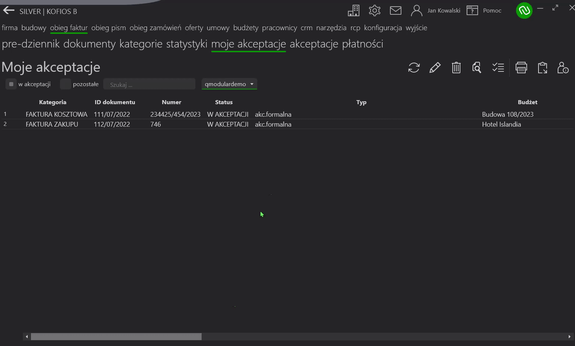
Task: Click the 'Jan Kowalski' user name
Action: [444, 10]
